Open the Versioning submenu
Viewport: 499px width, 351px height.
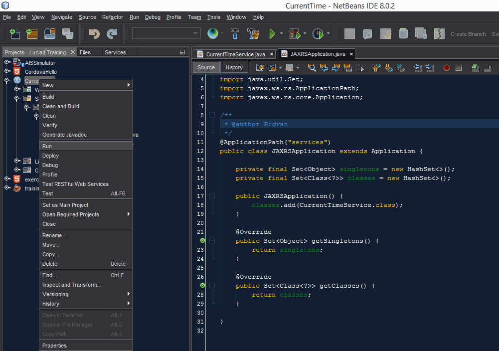tap(86, 294)
